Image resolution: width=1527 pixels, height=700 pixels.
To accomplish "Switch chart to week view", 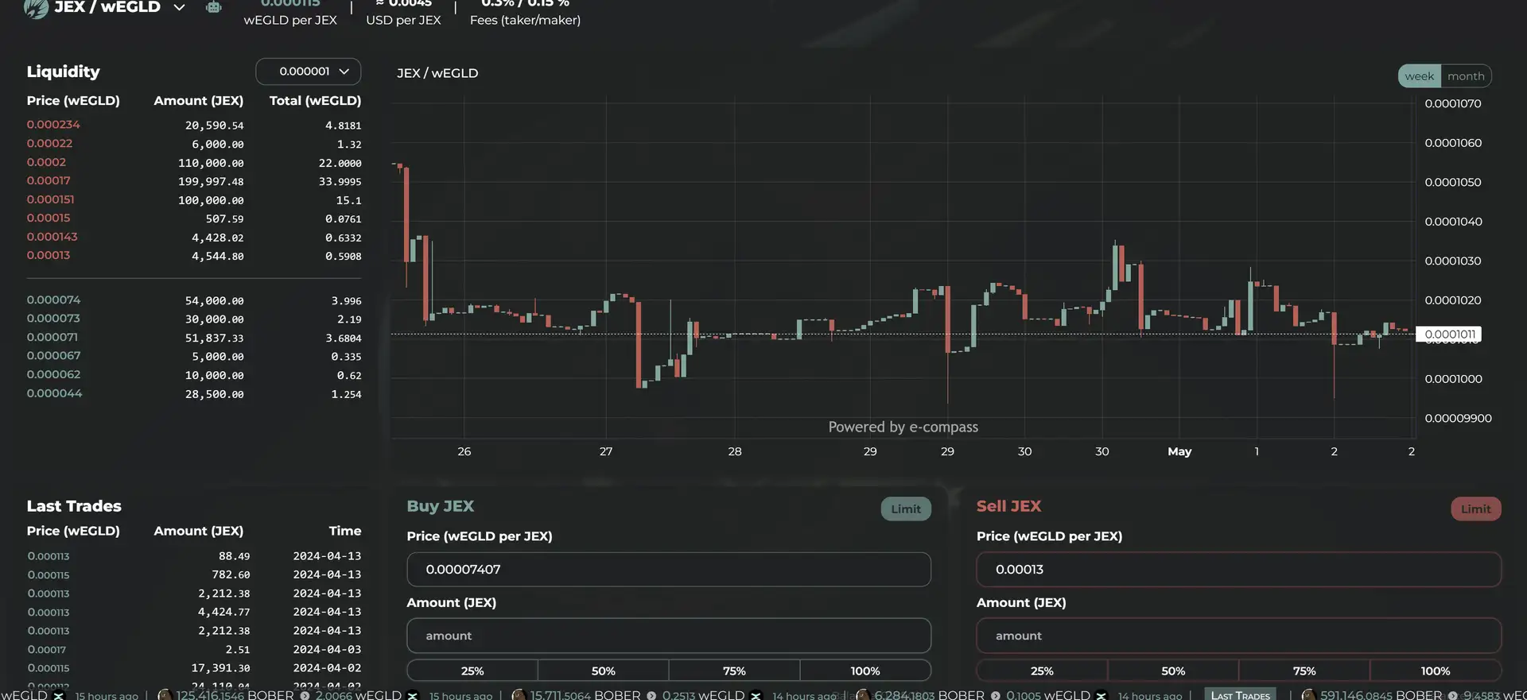I will [x=1419, y=76].
